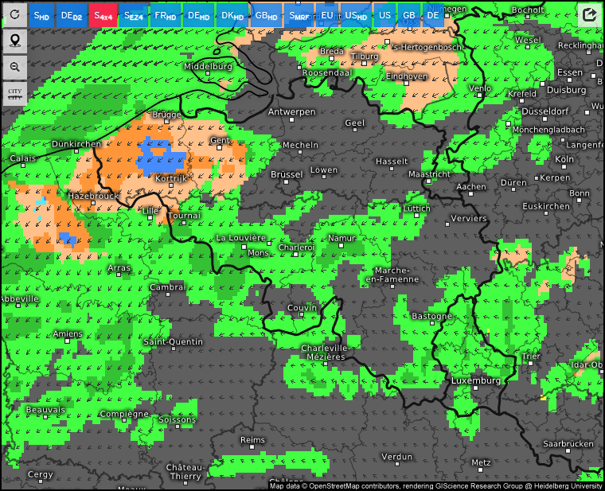Click the Cambrai city marker
Screen dimensions: 605x491
pos(168,294)
